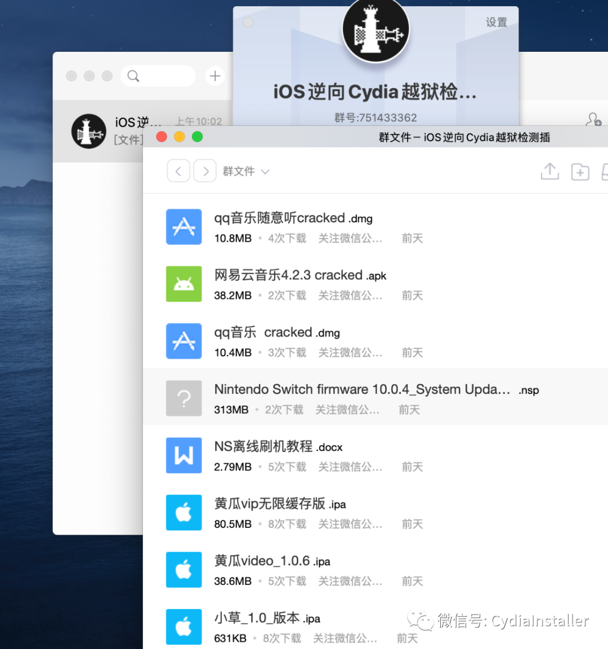
Task: Select the file name 网易云音乐4.2.3 cracked .apk
Action: (300, 275)
